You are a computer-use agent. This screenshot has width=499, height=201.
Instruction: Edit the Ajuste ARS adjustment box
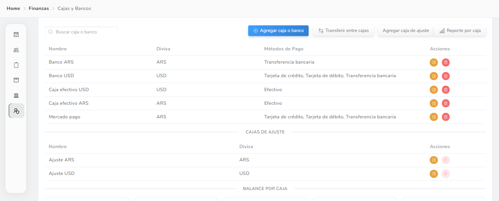point(434,160)
